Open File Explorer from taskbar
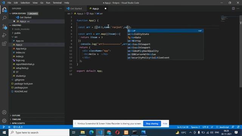Viewport: 242px width, 136px height. 83,133
